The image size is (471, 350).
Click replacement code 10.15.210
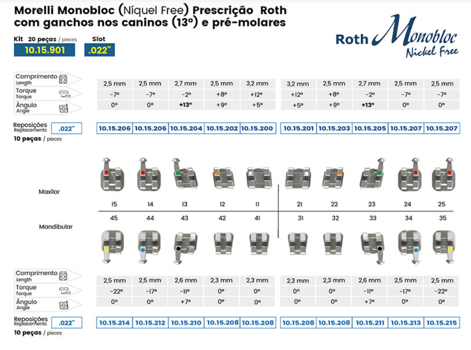click(x=186, y=323)
